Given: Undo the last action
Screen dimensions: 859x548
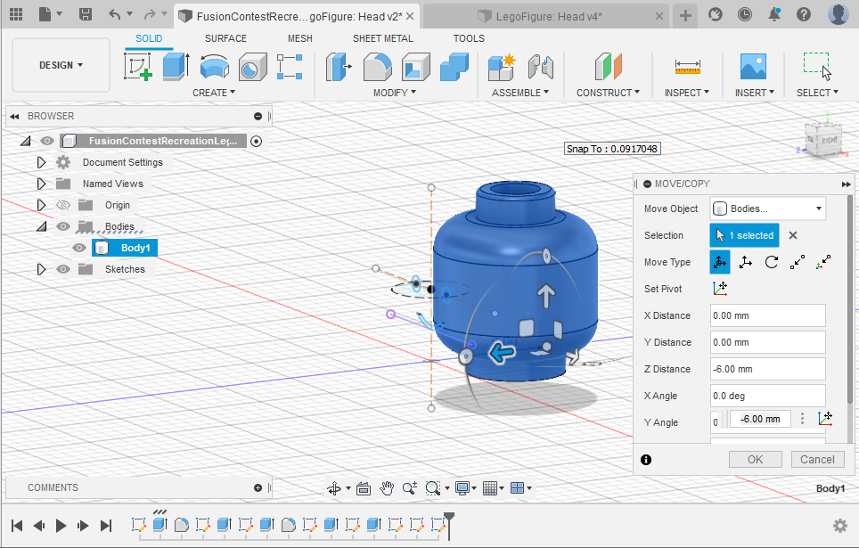Looking at the screenshot, I should coord(114,14).
